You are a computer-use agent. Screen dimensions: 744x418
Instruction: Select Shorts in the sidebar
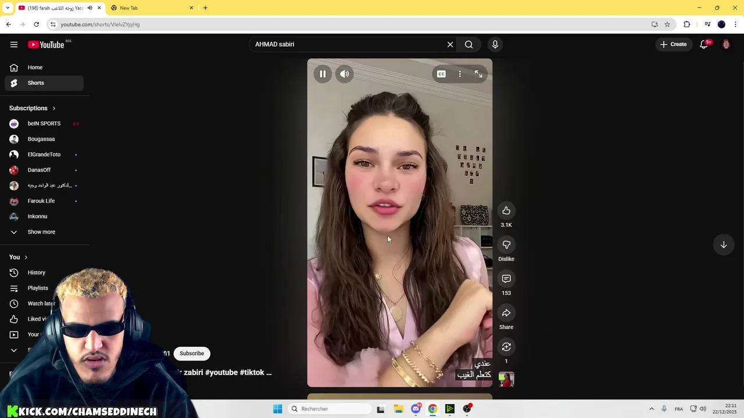(44, 83)
